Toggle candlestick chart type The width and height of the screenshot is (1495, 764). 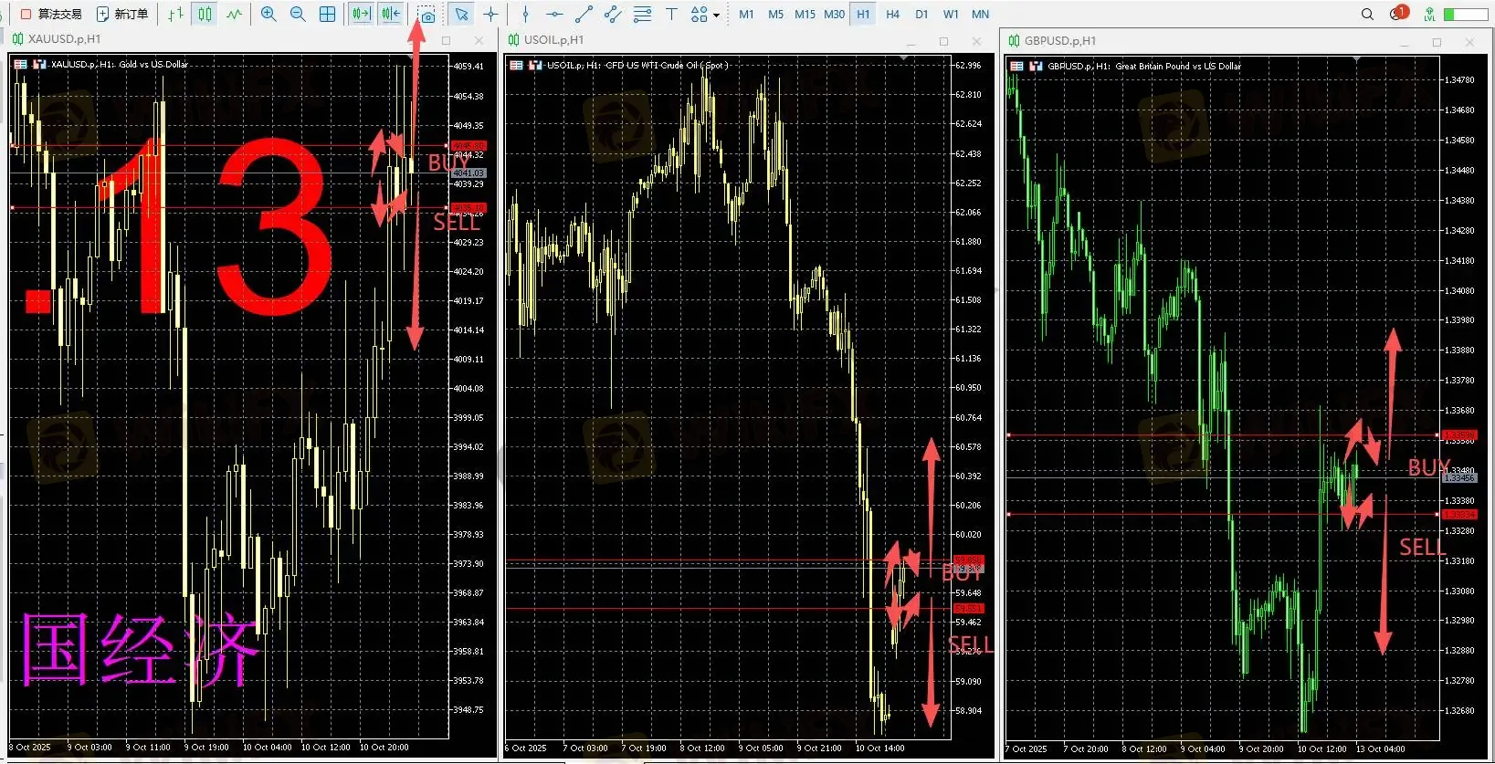[x=205, y=14]
